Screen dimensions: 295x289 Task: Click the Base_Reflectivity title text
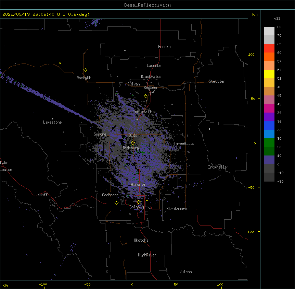point(147,5)
